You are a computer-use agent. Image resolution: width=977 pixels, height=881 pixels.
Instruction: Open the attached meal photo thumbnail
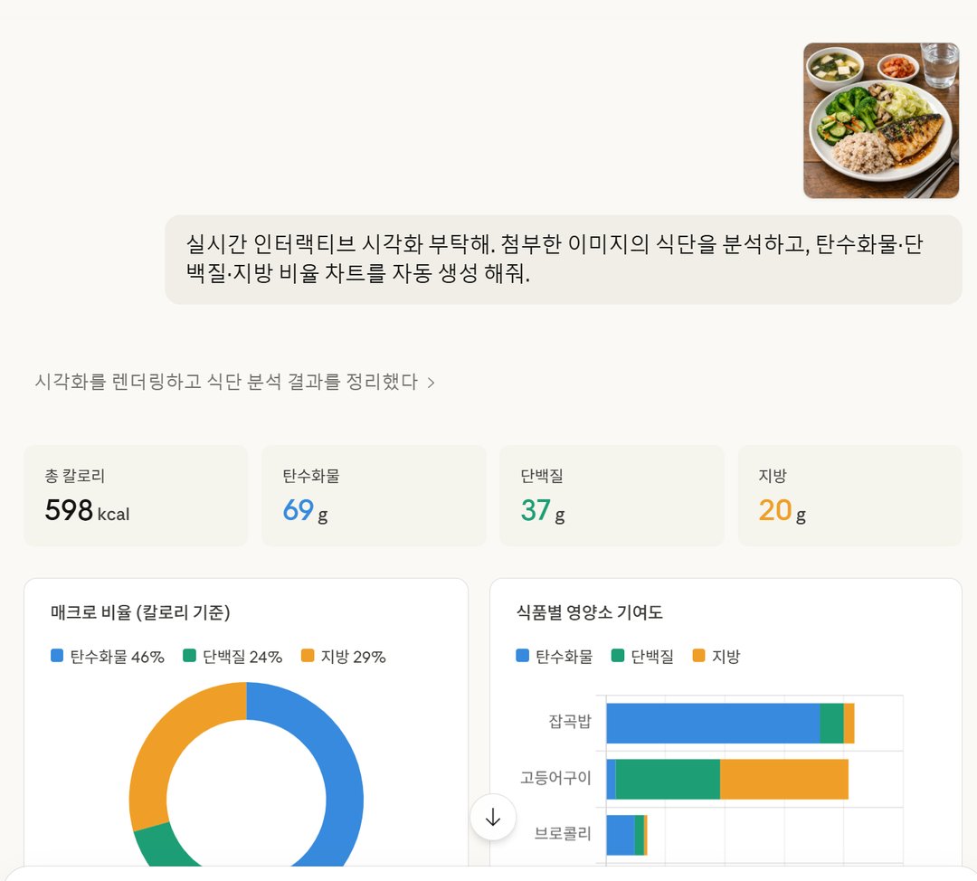pyautogui.click(x=881, y=121)
